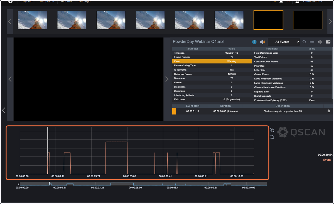334x204 pixels.
Task: Advance the thumbnail strip with right arrow
Action: pos(330,22)
